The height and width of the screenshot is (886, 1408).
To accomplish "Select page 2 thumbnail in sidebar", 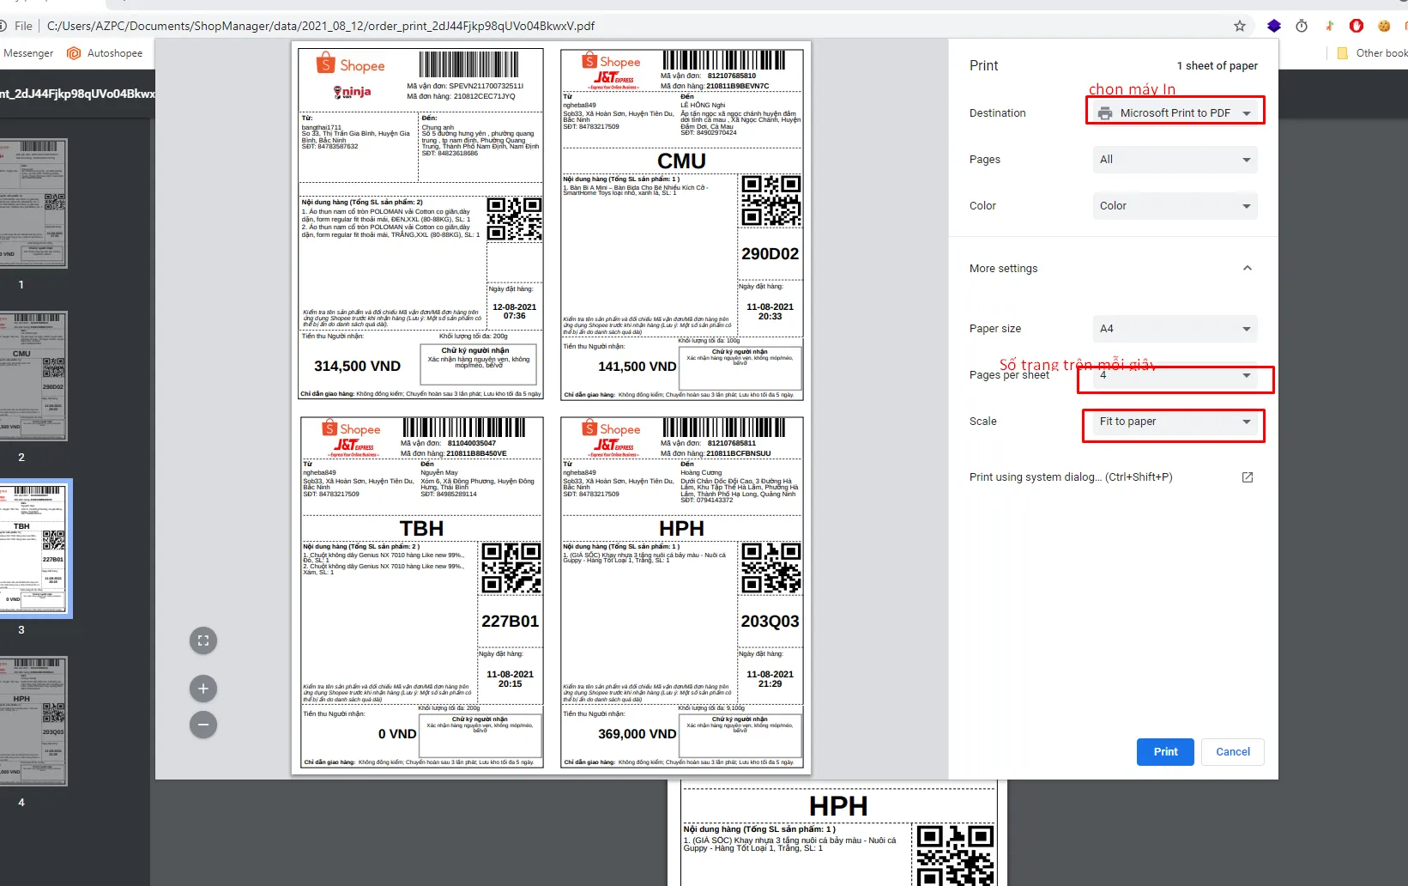I will coord(33,376).
